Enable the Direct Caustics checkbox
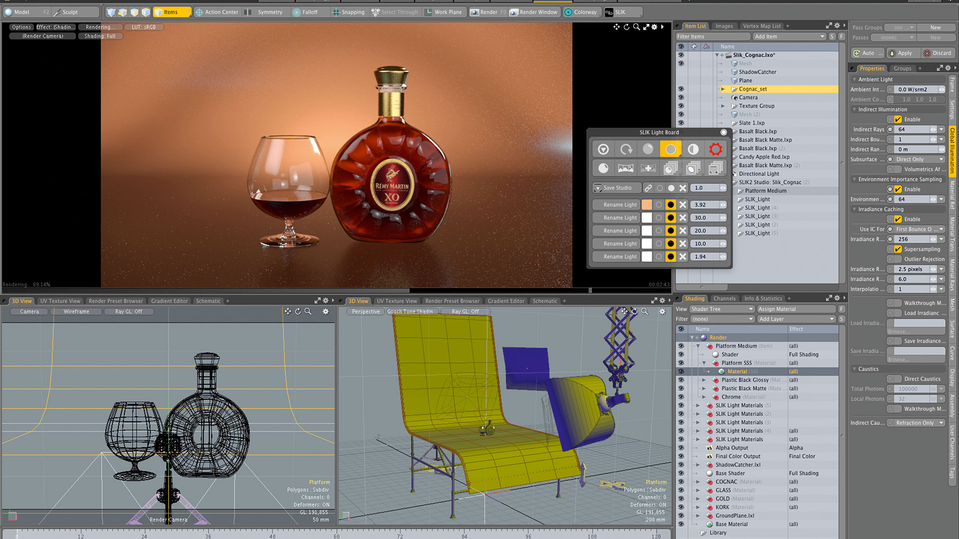Viewport: 959px width, 539px height. point(898,379)
